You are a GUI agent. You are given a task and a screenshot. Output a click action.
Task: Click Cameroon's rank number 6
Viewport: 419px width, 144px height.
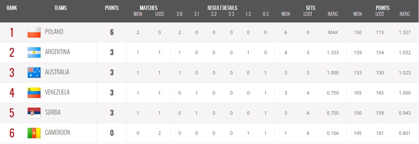tap(12, 133)
